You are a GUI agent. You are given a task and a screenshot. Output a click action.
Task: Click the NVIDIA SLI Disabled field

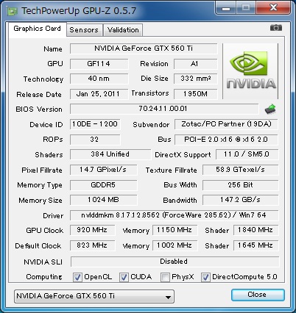point(175,262)
